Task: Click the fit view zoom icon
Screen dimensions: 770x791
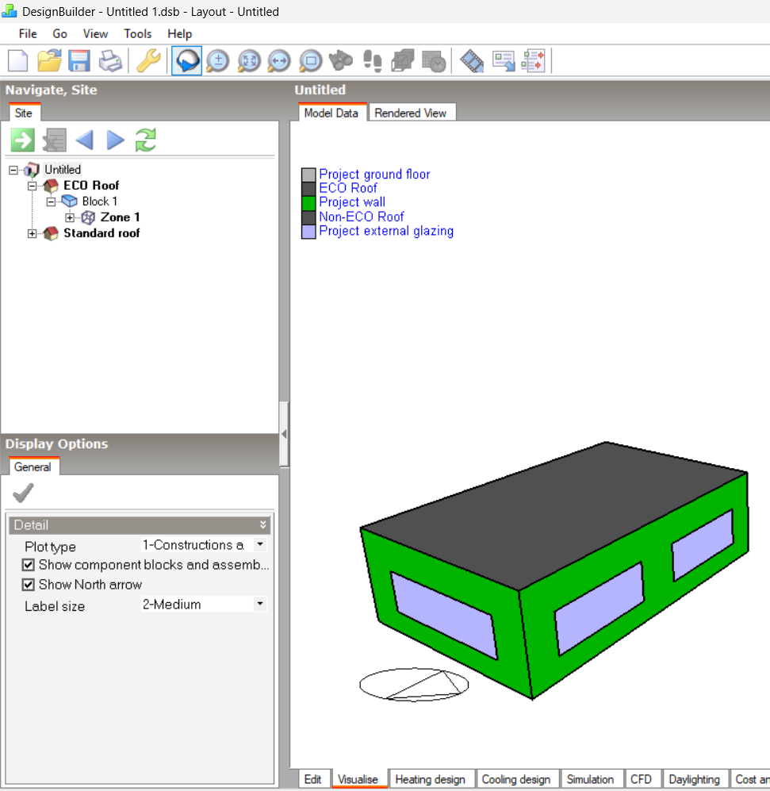Action: [248, 61]
